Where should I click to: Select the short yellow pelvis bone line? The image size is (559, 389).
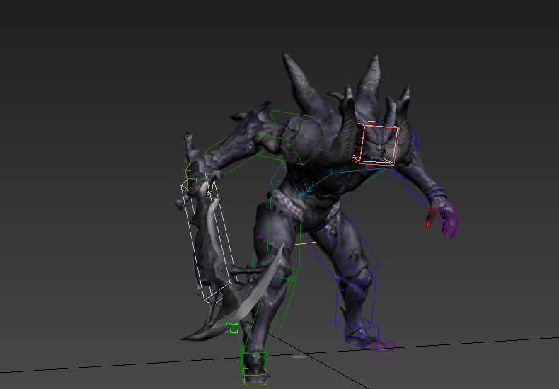click(x=305, y=243)
